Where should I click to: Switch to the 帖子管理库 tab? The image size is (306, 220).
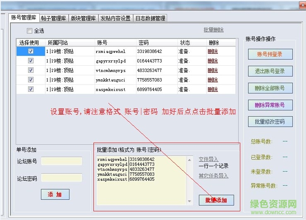pos(54,18)
